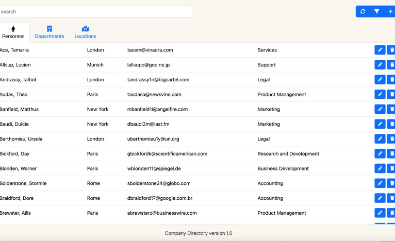Delete Lucien Allsup using trash icon
The height and width of the screenshot is (242, 395).
click(x=391, y=65)
